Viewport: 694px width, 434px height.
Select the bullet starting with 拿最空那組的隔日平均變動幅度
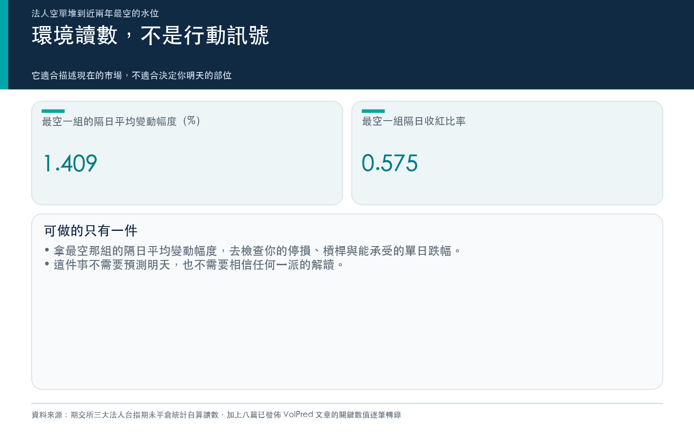coord(253,251)
